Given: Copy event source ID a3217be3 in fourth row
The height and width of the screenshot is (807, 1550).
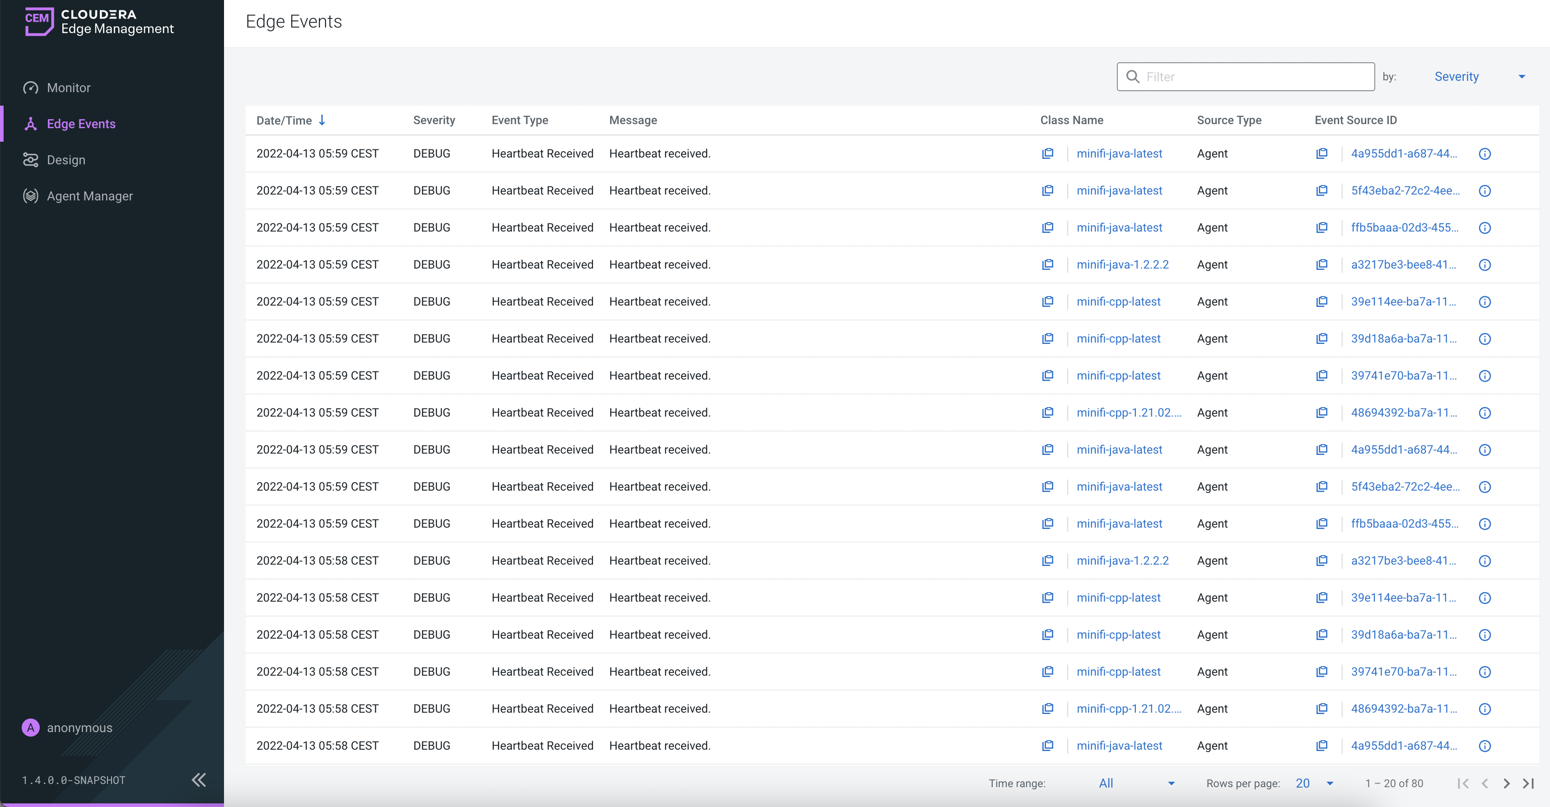Looking at the screenshot, I should 1321,264.
